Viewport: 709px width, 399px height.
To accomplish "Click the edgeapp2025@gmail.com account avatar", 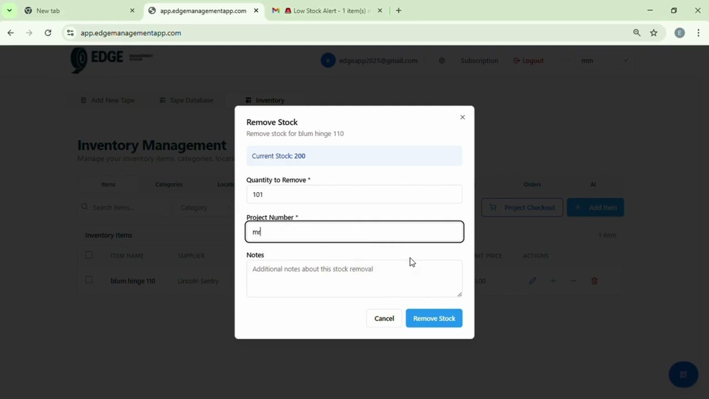I will coord(328,61).
